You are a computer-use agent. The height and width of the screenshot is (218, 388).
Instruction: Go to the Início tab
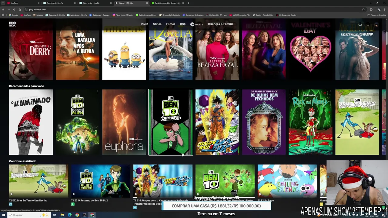[145, 24]
